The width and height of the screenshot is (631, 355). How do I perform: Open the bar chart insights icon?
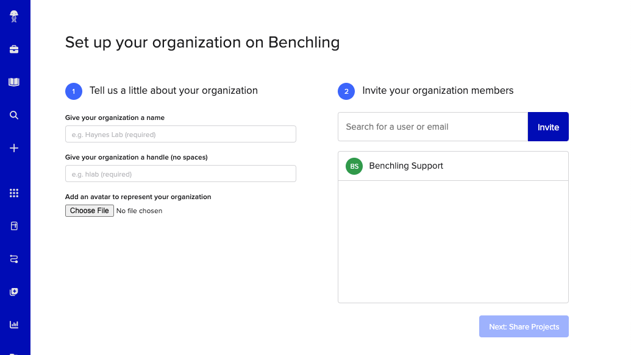coord(14,325)
